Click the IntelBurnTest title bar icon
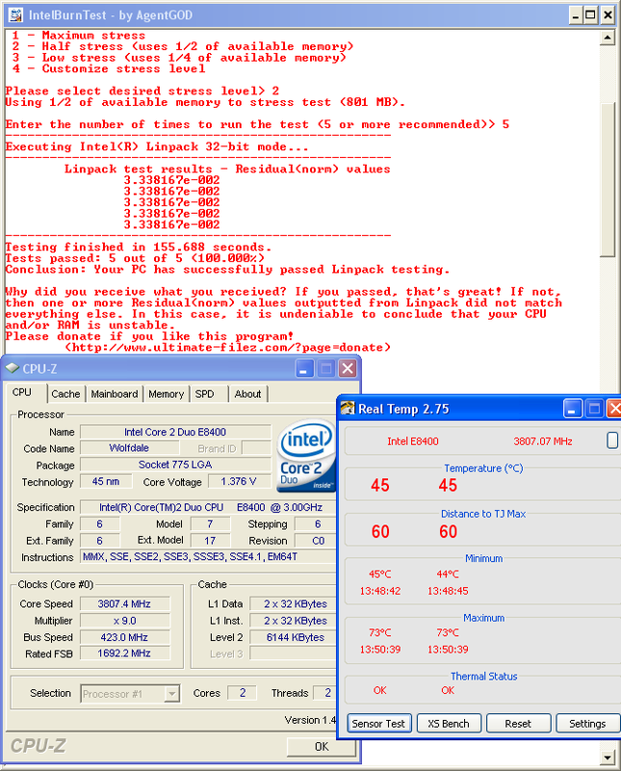Image resolution: width=621 pixels, height=771 pixels. pos(15,14)
